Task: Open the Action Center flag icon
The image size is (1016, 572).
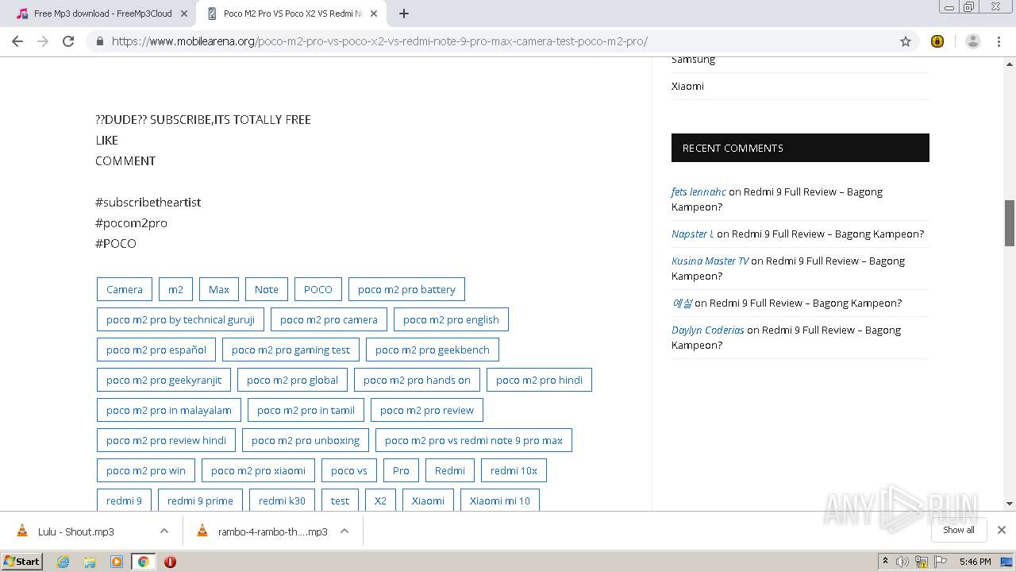Action: tap(941, 561)
